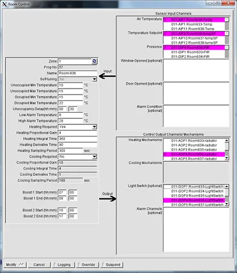Click the Occupied Min Temperature field
This screenshot has height=273, width=237.
[x=70, y=97]
